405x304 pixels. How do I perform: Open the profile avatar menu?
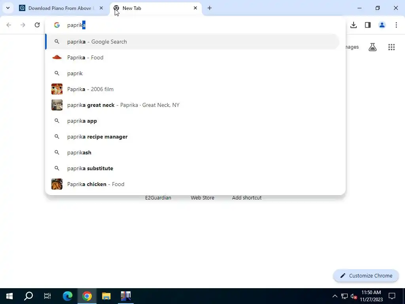pos(382,25)
